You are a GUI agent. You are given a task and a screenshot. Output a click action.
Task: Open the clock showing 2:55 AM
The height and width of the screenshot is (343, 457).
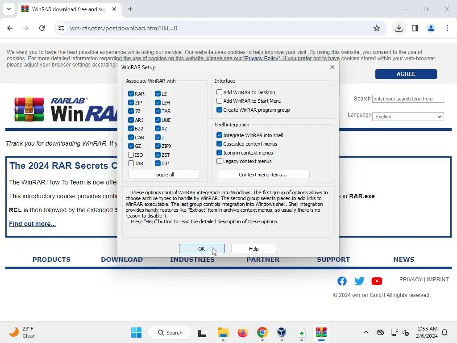427,332
